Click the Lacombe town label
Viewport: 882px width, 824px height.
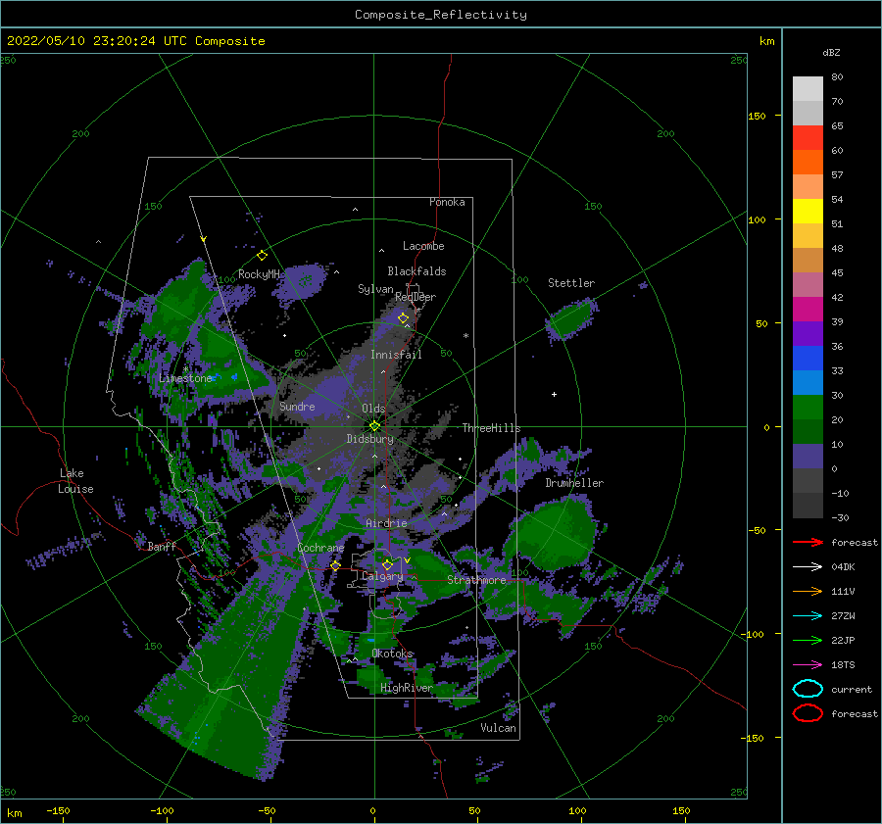[x=423, y=246]
